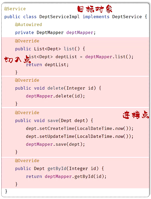Viewport: 151px width, 199px height.
Task: Click the @Autowired annotation
Action: click(x=28, y=24)
